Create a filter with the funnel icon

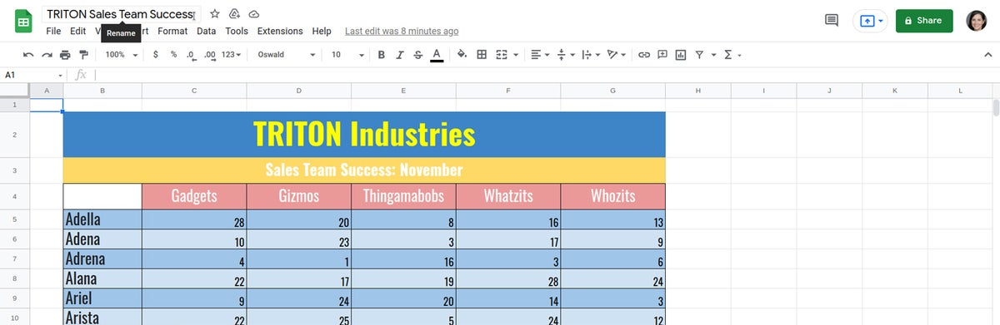point(699,55)
